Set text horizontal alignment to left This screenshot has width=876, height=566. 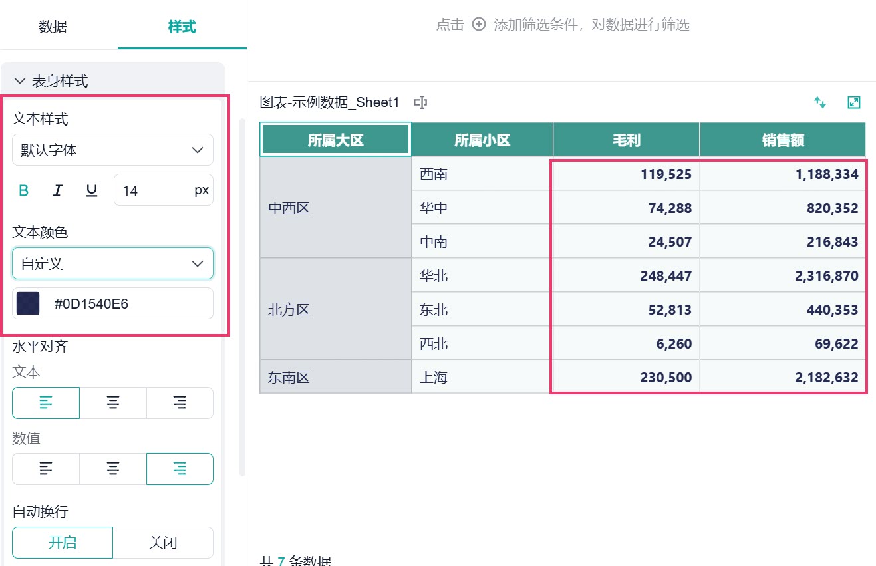click(46, 402)
